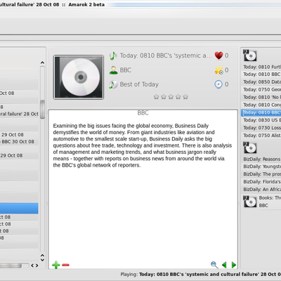
Task: Click the magnifier zoom icon
Action: 214,265
